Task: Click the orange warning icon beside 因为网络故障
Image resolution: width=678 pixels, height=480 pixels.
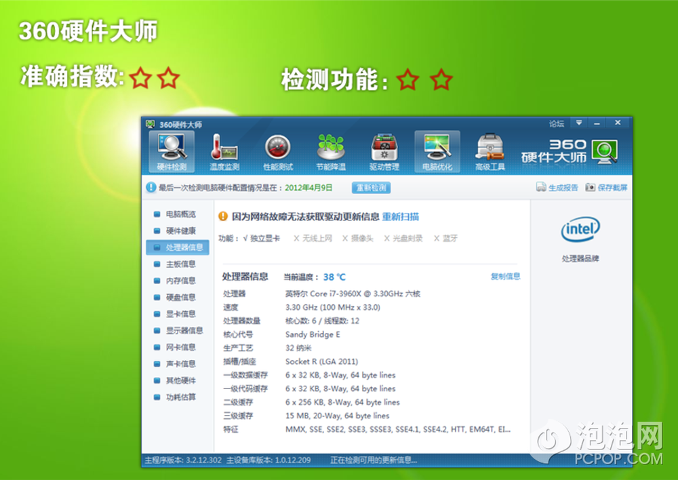Action: tap(223, 216)
